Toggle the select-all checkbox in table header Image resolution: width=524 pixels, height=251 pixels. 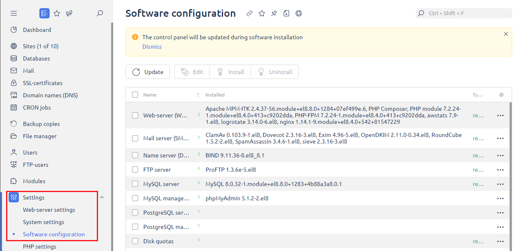click(x=135, y=95)
